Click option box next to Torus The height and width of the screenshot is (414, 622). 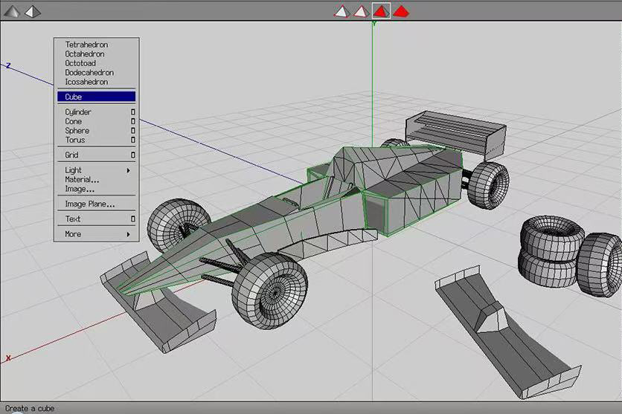coord(133,140)
